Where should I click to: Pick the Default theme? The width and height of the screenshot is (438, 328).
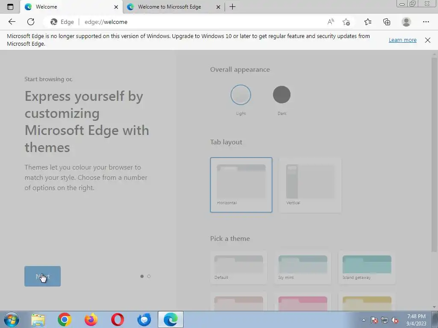[x=239, y=268]
